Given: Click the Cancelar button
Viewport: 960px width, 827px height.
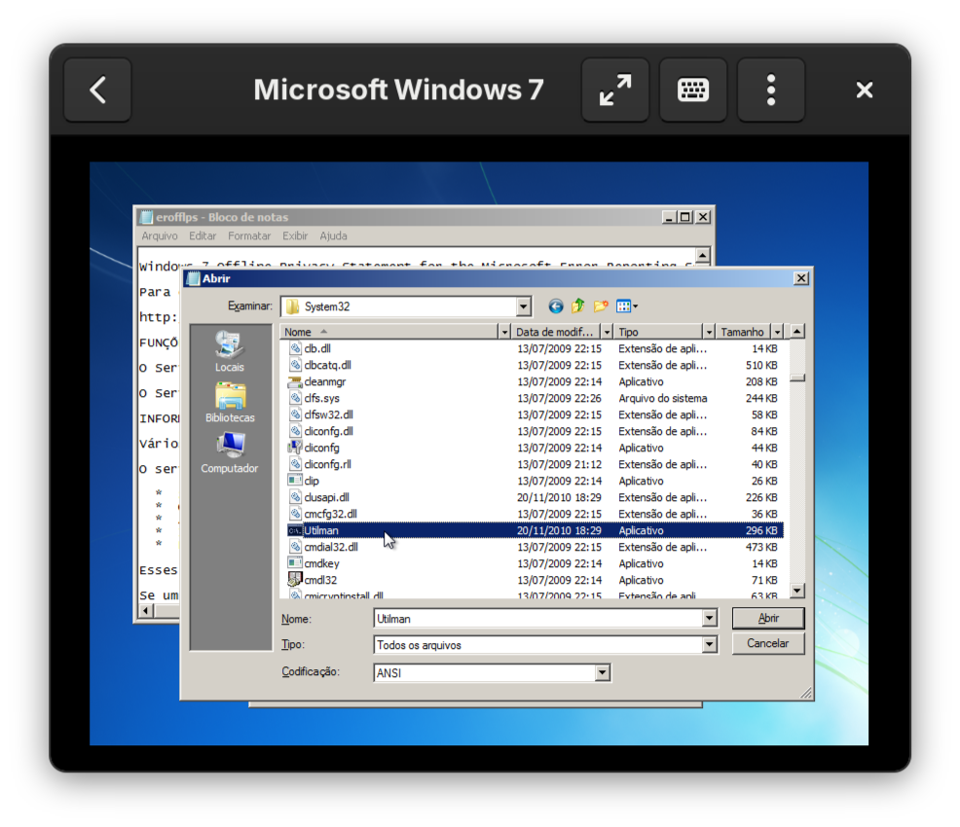Looking at the screenshot, I should [768, 643].
